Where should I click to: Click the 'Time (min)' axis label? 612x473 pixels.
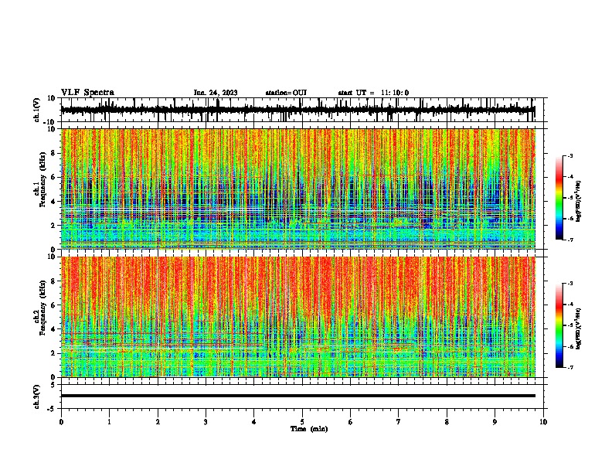coord(309,429)
